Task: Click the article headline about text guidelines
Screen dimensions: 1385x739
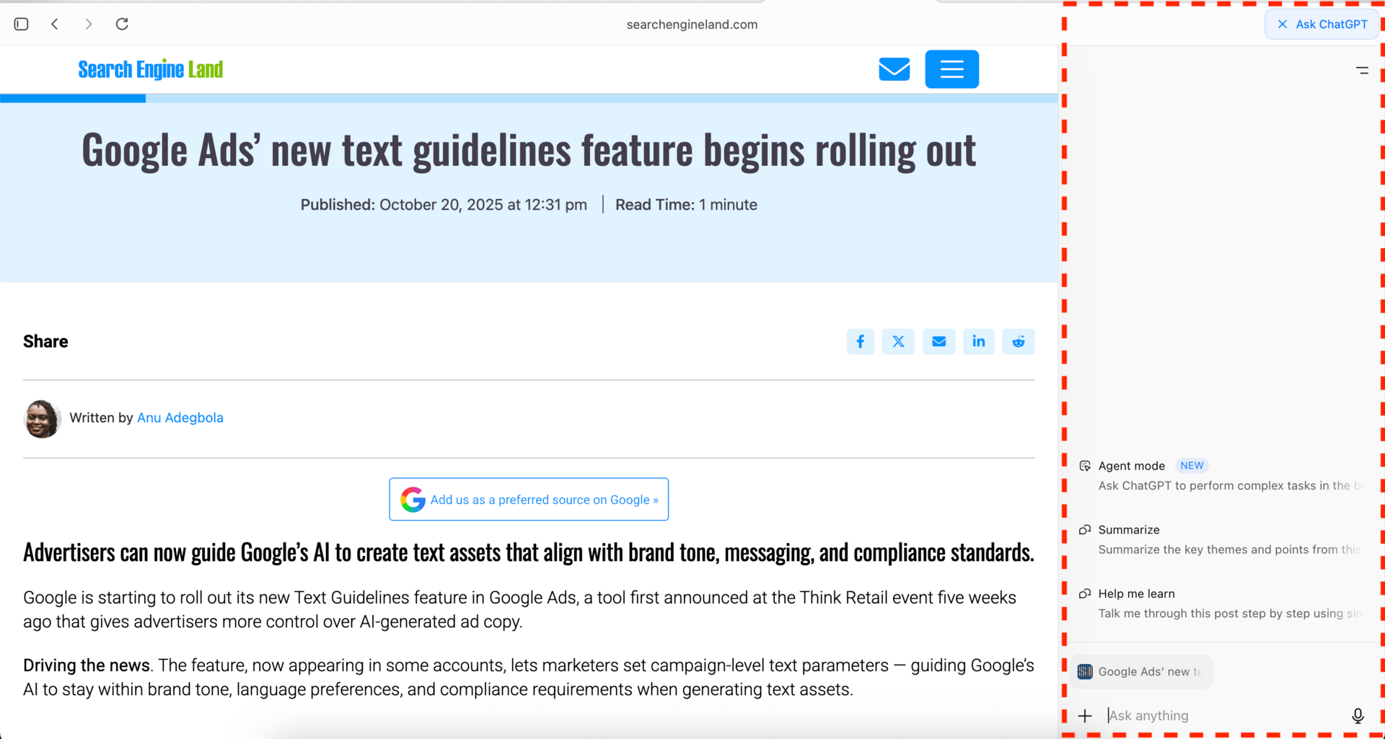Action: [x=529, y=151]
